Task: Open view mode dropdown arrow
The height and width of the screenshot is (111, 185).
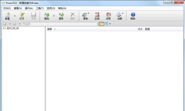Action: [110, 24]
